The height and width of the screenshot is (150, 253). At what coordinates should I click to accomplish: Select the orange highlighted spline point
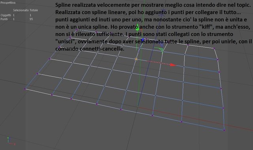coord(136,59)
